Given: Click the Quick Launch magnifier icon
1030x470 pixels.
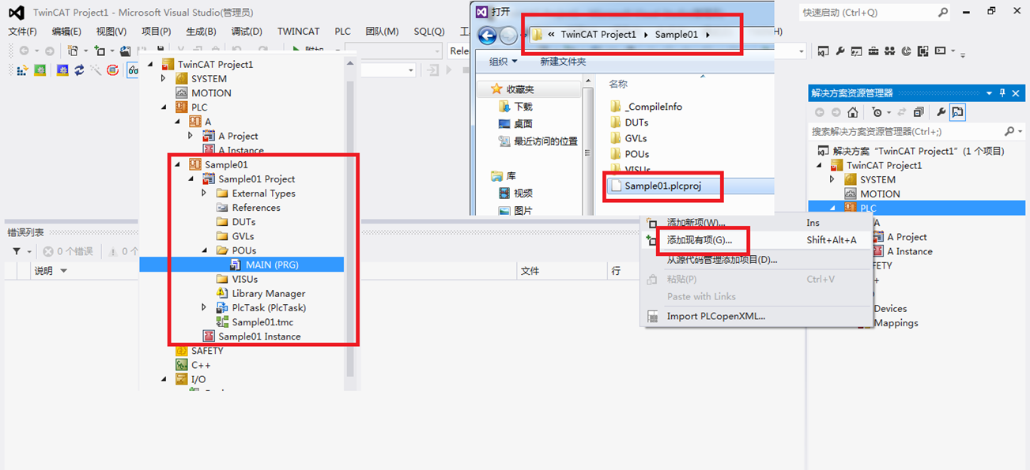Looking at the screenshot, I should pos(943,13).
